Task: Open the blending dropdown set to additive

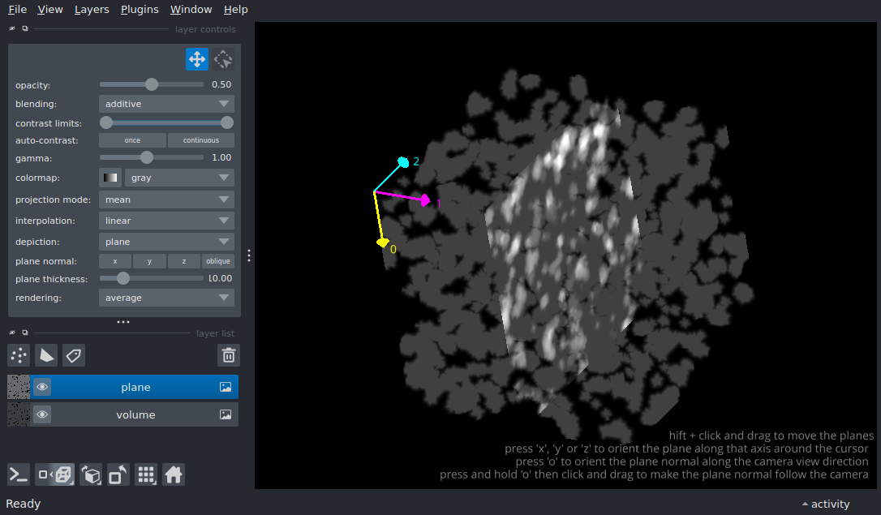Action: 166,104
